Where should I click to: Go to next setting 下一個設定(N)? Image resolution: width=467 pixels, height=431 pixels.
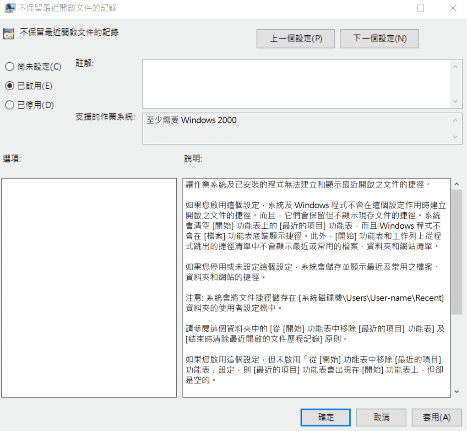click(380, 39)
